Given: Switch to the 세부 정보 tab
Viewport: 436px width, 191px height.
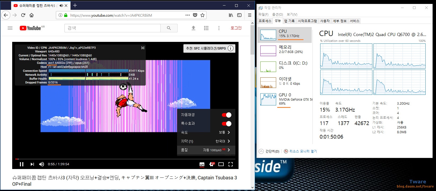Looking at the screenshot, I should pos(340,21).
